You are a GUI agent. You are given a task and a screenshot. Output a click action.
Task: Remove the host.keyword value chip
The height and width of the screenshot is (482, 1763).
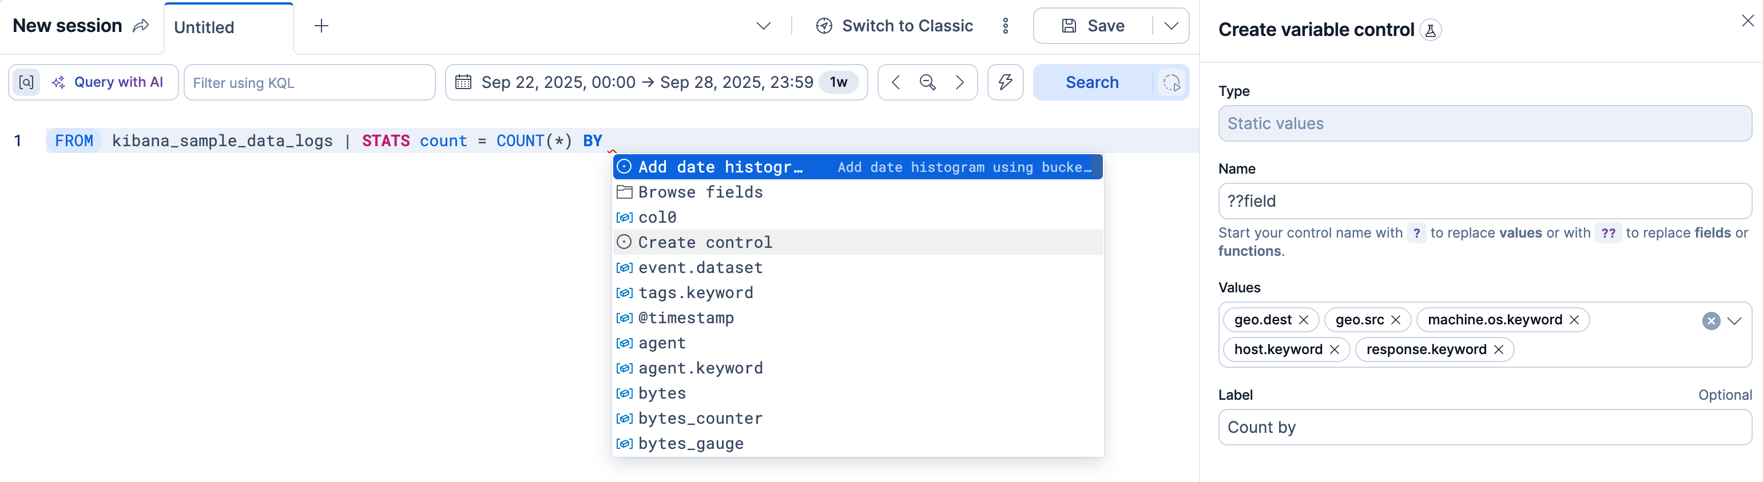(1335, 350)
